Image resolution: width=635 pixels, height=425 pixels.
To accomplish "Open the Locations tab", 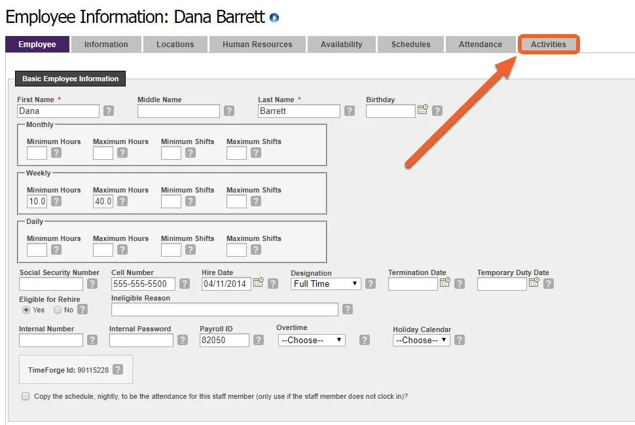I will tap(175, 44).
